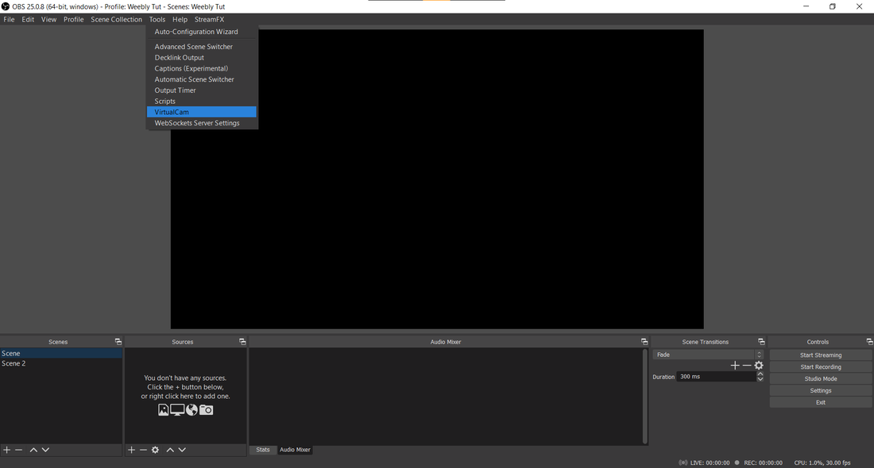Select Scene 2 in the Scenes list
Image resolution: width=874 pixels, height=468 pixels.
tap(14, 363)
